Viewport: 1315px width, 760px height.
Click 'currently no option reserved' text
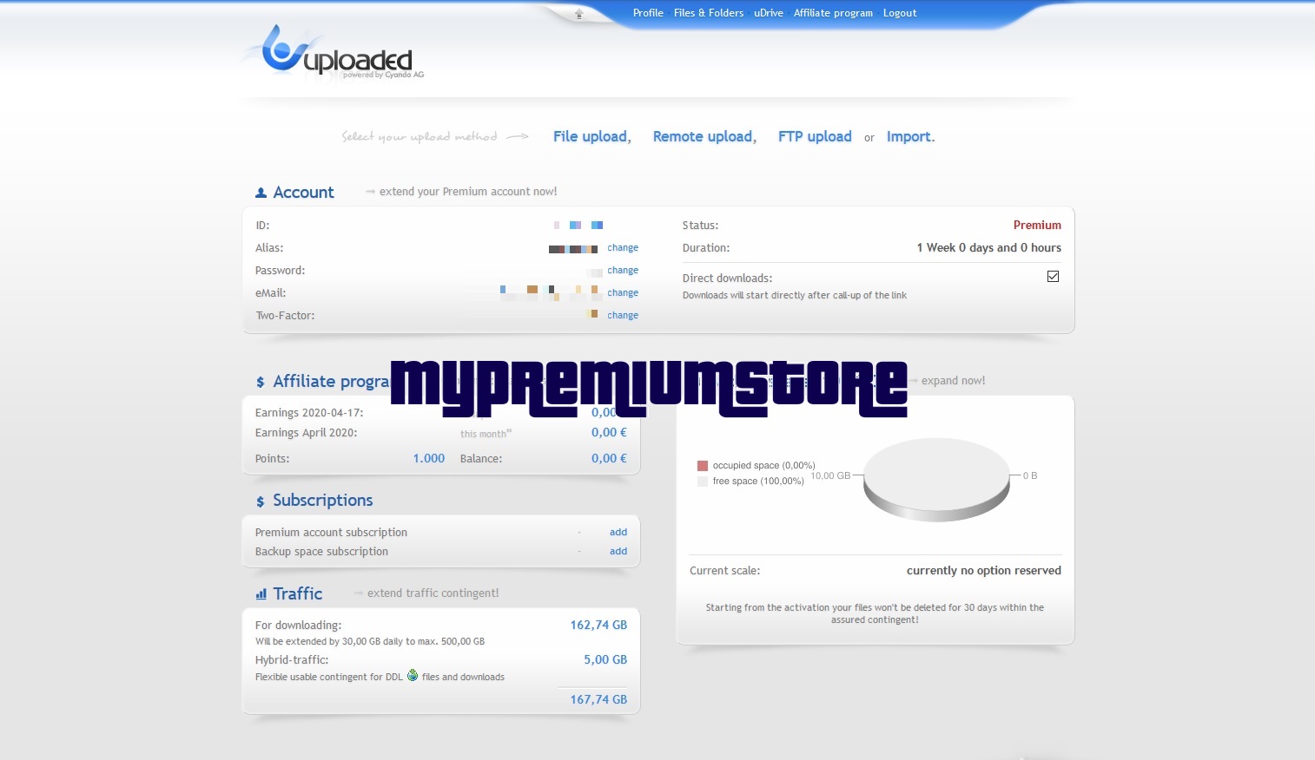(x=983, y=571)
